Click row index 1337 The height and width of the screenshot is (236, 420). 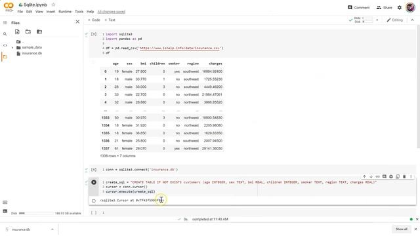106,149
